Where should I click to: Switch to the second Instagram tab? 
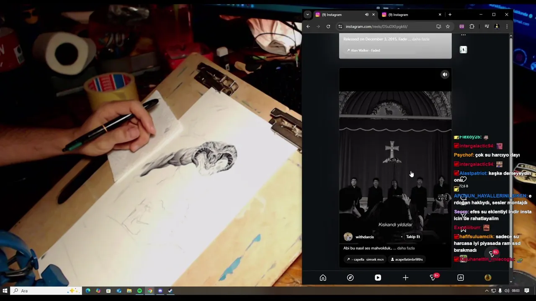click(412, 15)
